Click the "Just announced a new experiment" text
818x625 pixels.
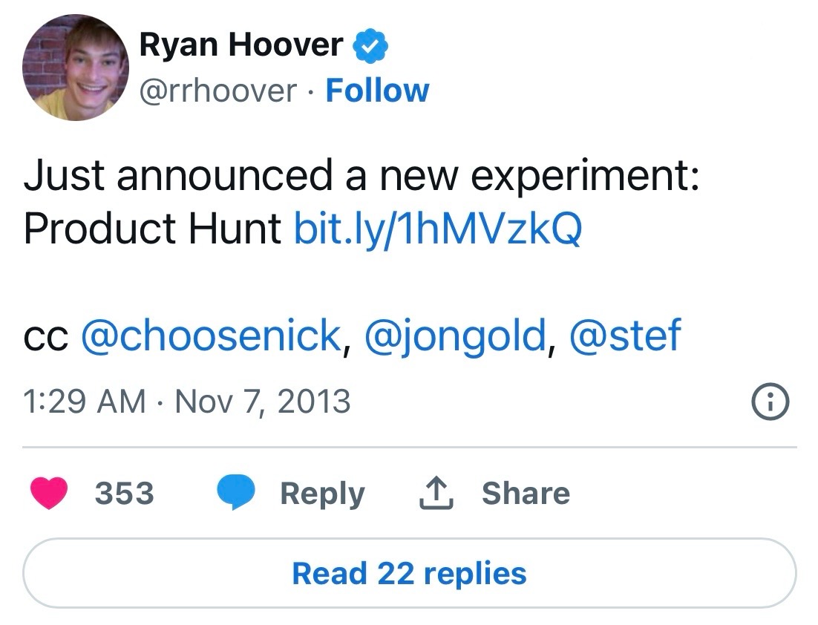click(361, 177)
